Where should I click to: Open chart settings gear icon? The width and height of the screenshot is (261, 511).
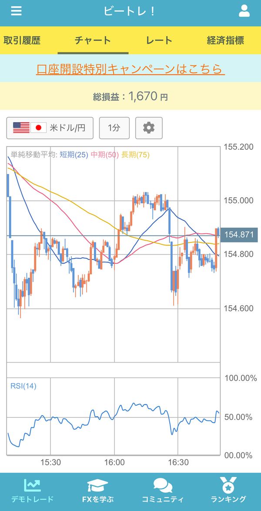pyautogui.click(x=149, y=128)
